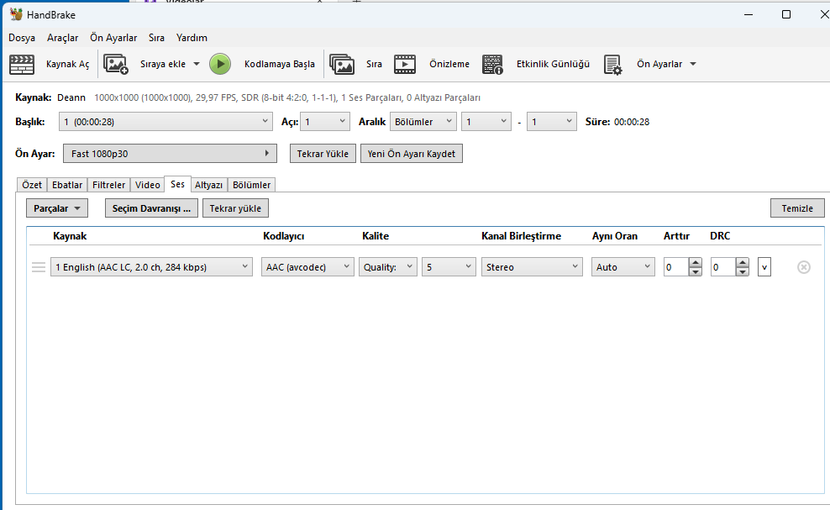Open the start chapter dropdown
The width and height of the screenshot is (830, 510).
tap(486, 122)
